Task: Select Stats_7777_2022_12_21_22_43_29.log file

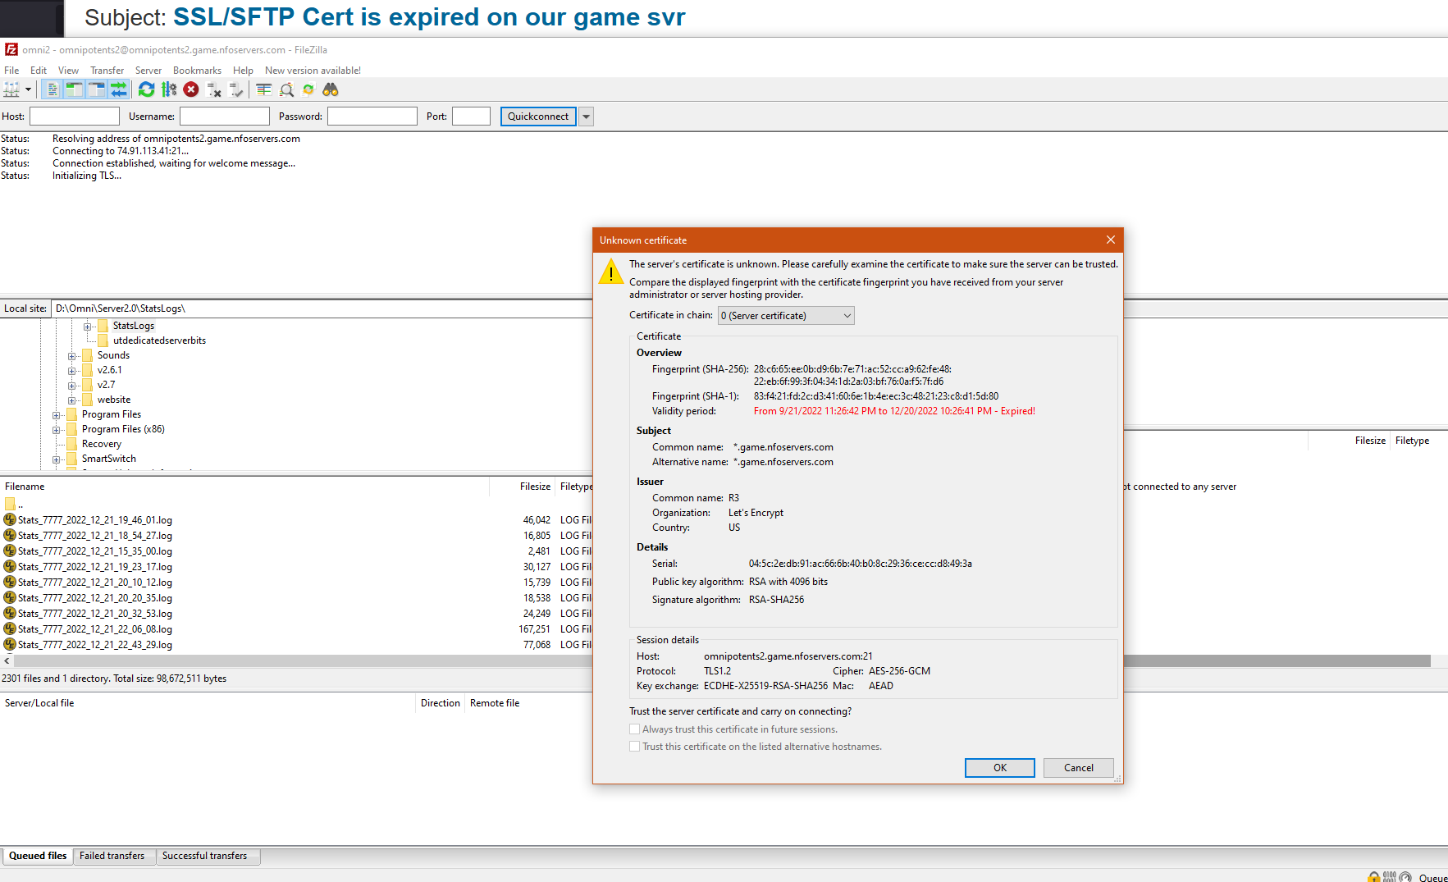Action: tap(95, 644)
